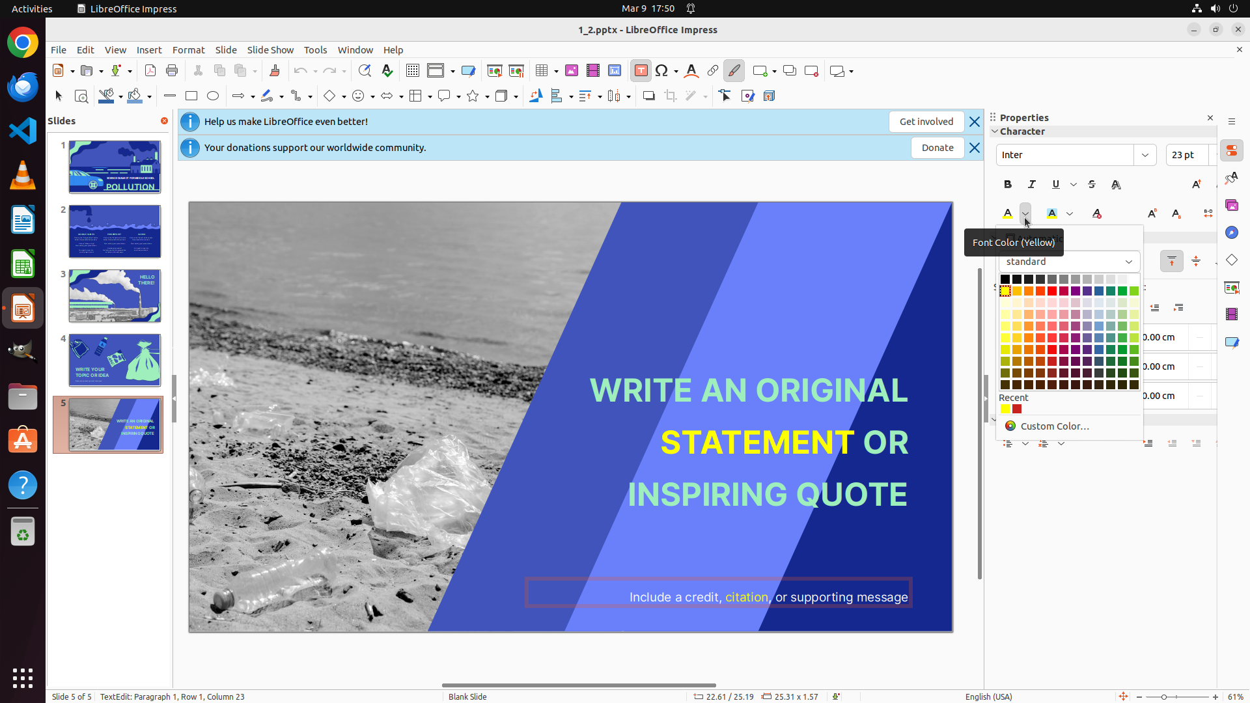Screen dimensions: 1250x703
Task: Launch Google Chrome from the dock
Action: pyautogui.click(x=23, y=43)
